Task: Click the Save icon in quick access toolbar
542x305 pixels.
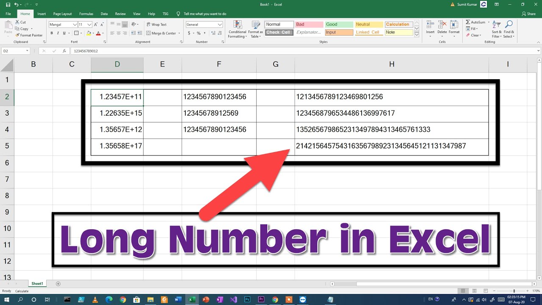Action: pos(8,4)
